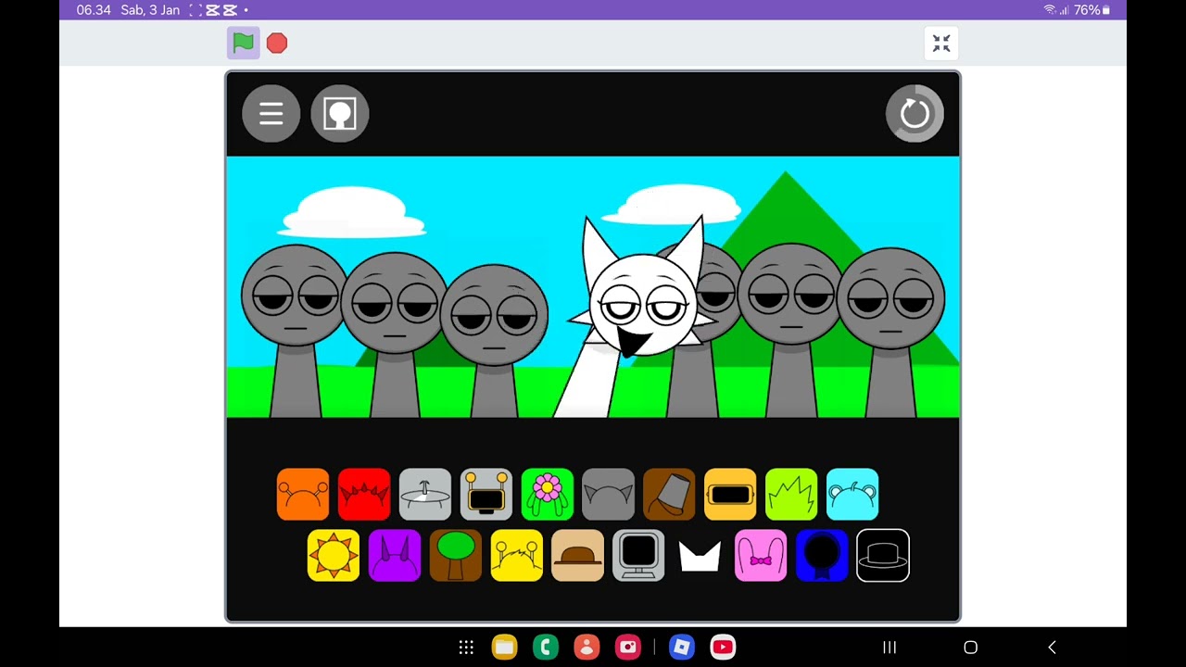Select the silver cymbal character icon
Screen dimensions: 1186x667
[x=425, y=494]
